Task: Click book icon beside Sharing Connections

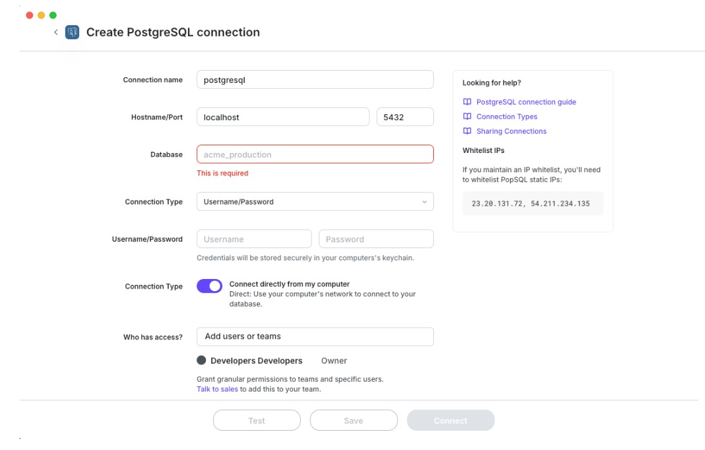Action: (467, 131)
